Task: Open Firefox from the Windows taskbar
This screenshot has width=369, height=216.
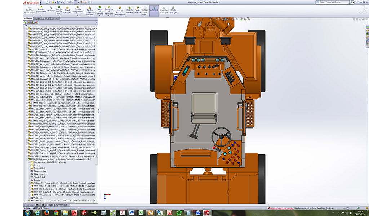Action: coord(47,212)
